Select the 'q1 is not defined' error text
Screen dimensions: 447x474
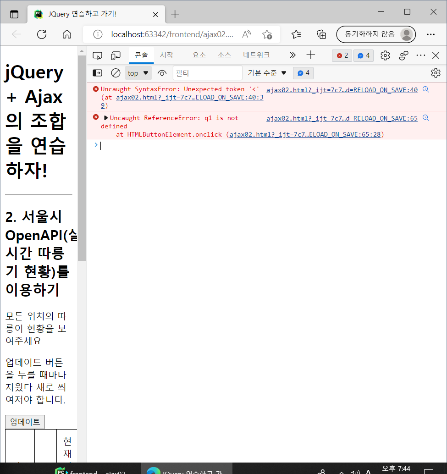(170, 122)
